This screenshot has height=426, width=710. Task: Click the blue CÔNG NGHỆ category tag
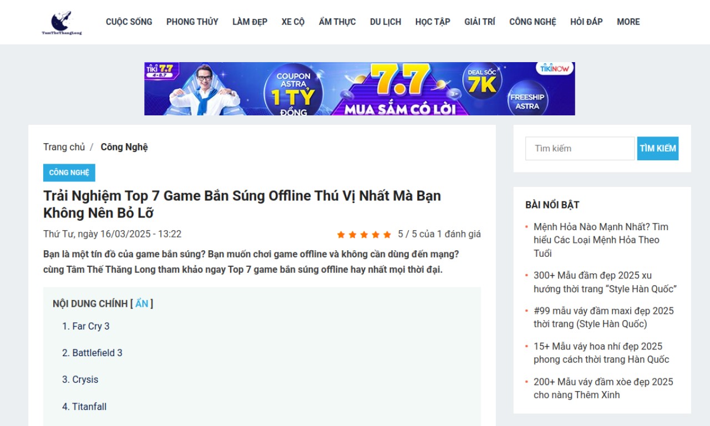69,173
